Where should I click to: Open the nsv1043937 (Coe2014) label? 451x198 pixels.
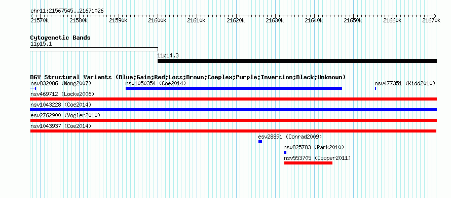pos(61,126)
